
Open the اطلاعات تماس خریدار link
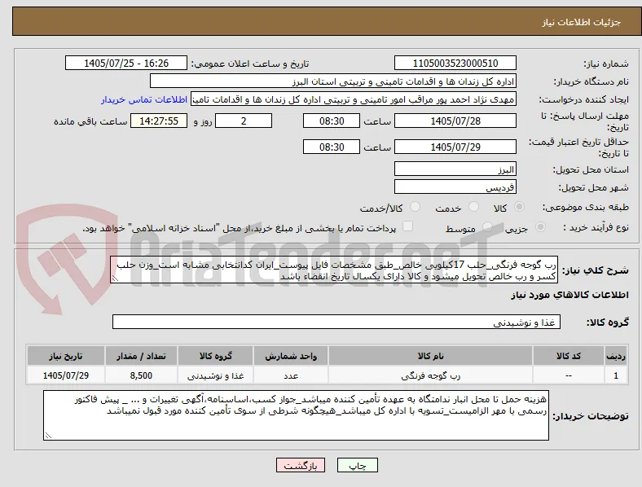point(144,99)
